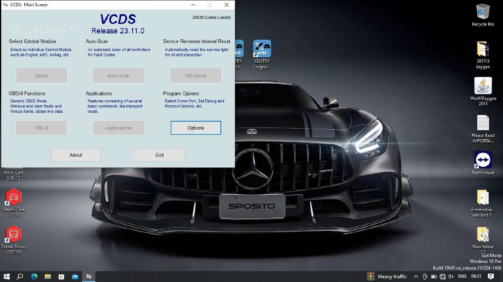
Task: Show hidden system tray icons
Action: point(416,277)
